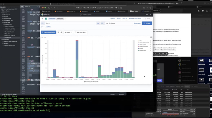Image resolution: width=212 pixels, height=118 pixels.
Task: Toggle the Safari sidebar icon
Action: (49, 8)
